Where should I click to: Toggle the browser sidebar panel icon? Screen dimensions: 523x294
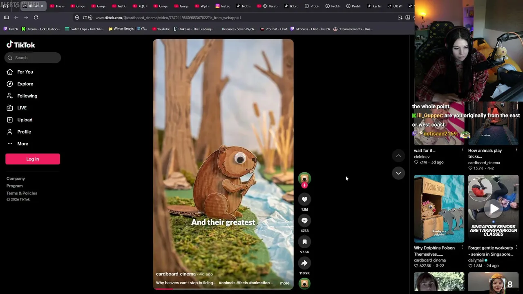click(7, 18)
